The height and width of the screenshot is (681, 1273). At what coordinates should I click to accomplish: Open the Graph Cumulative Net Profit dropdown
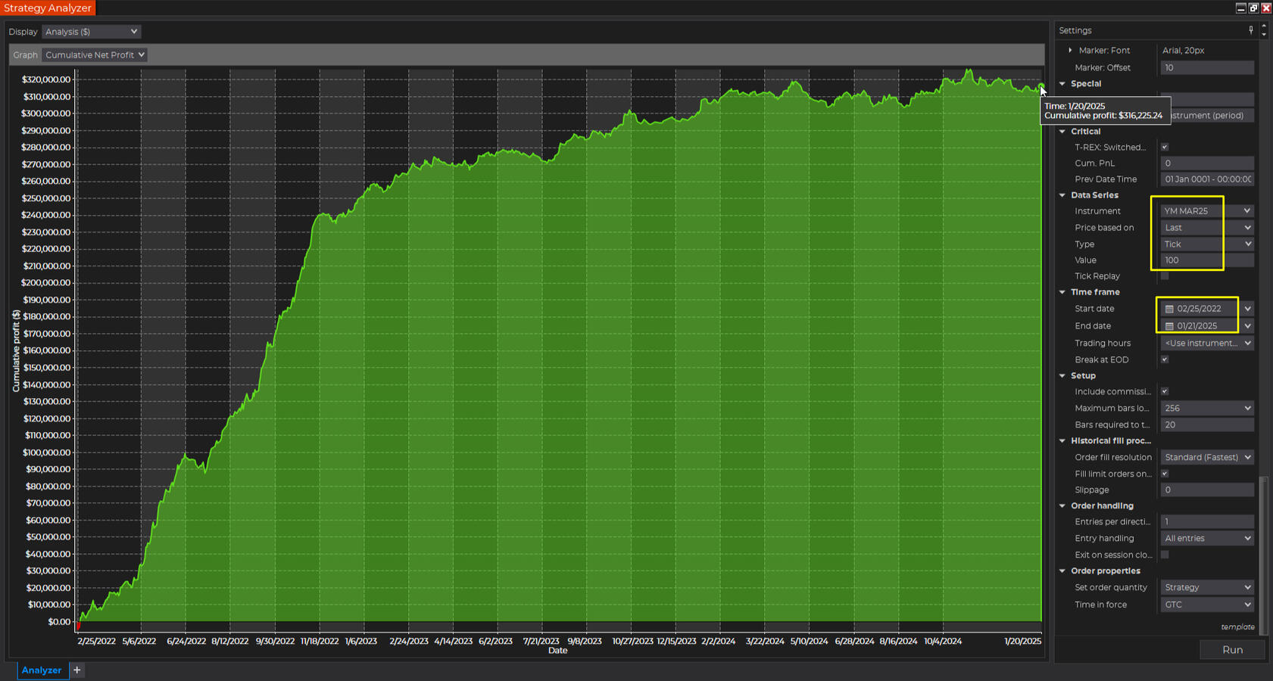(95, 55)
